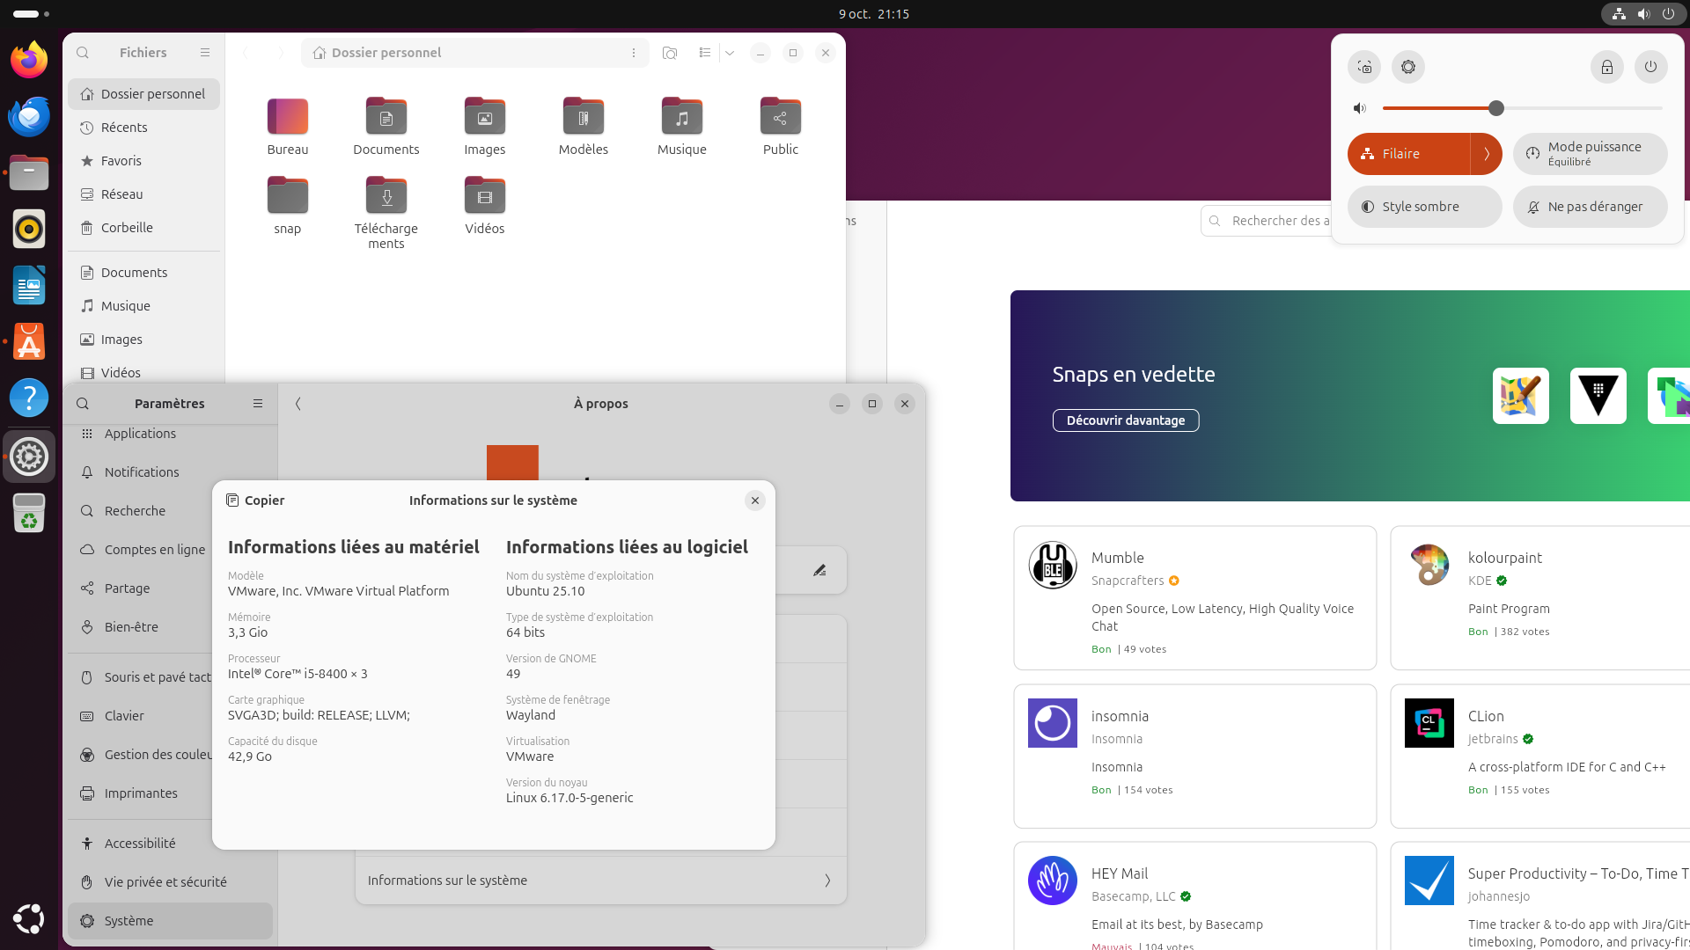This screenshot has height=950, width=1690.
Task: Click the Copier clipboard icon in dialog
Action: point(233,501)
